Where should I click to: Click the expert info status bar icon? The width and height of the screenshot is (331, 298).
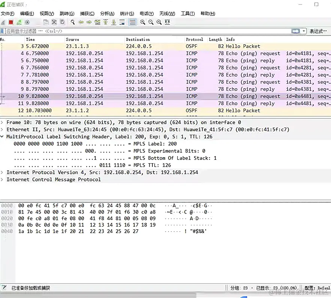[4, 287]
